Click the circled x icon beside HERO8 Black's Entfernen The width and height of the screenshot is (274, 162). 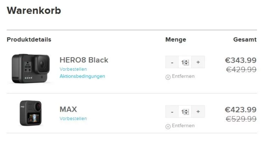pos(168,77)
